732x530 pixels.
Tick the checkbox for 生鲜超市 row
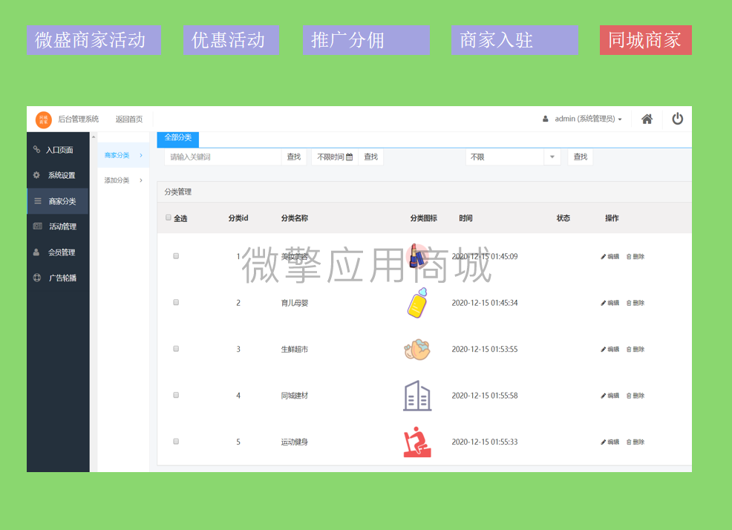176,348
